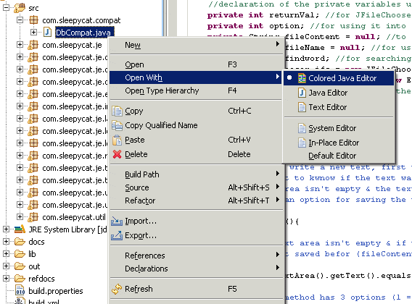Click the DbCompat.java file icon
This screenshot has height=304, width=412.
click(47, 33)
